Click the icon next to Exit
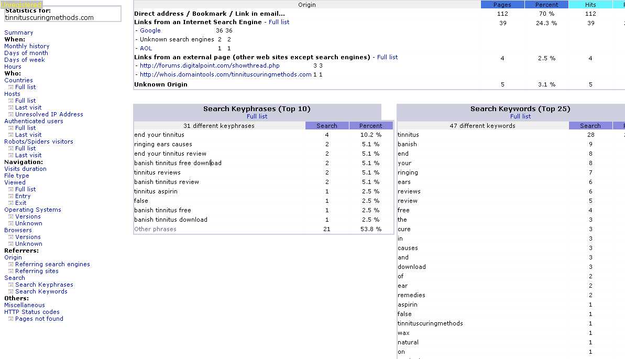625x359 pixels. click(10, 203)
